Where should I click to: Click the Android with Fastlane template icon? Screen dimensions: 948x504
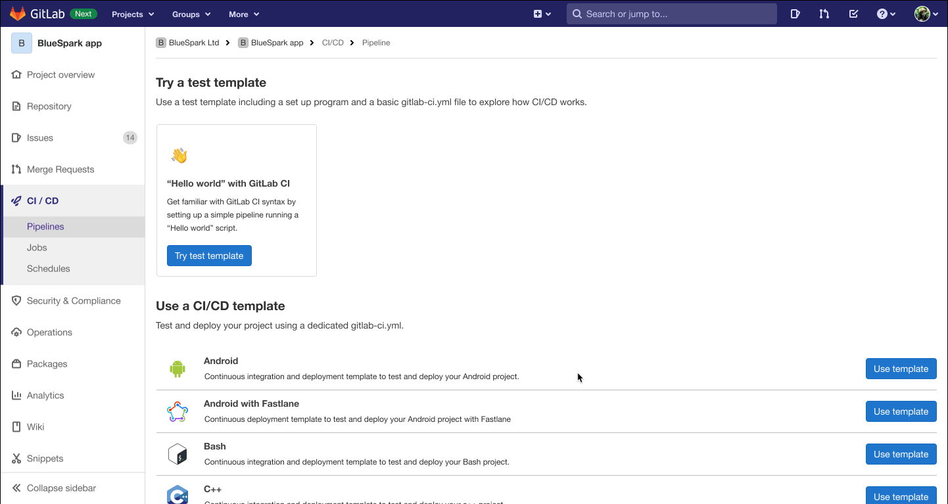(177, 411)
